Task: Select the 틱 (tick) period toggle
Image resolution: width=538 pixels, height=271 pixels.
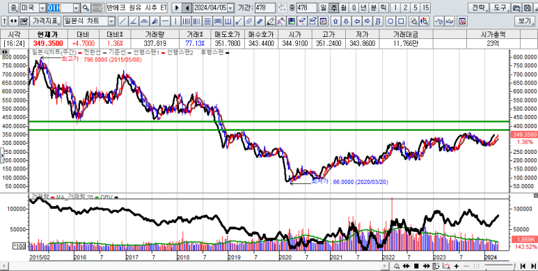Action: click(383, 8)
